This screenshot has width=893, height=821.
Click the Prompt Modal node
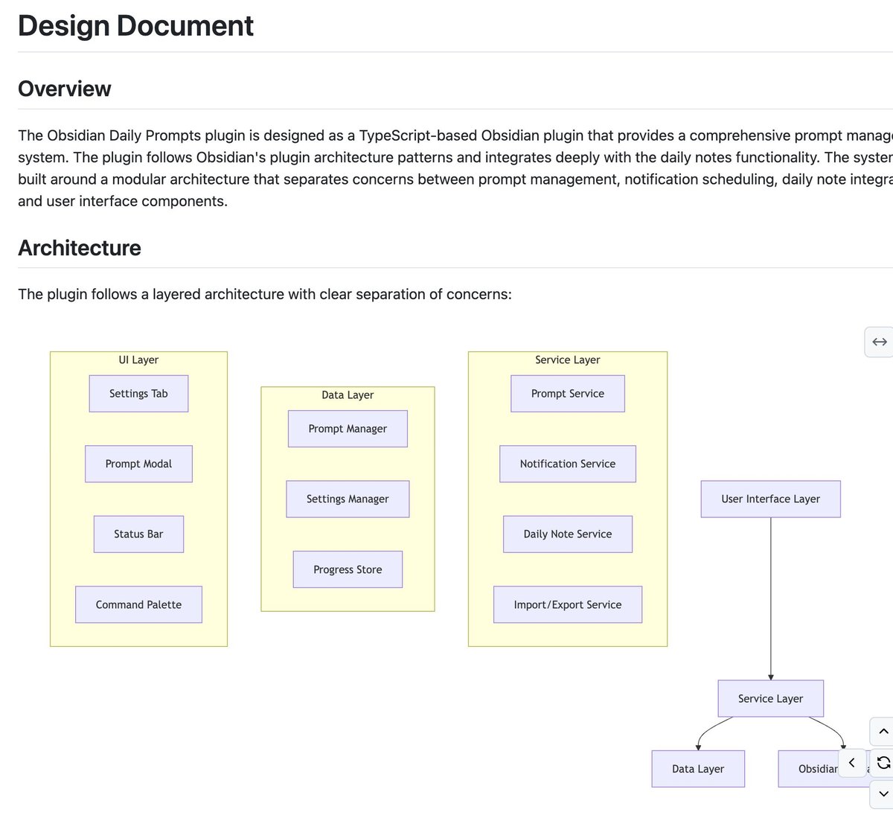pyautogui.click(x=138, y=464)
